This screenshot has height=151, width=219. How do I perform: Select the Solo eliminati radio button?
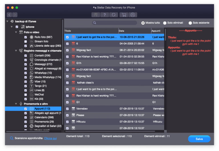tap(165, 23)
